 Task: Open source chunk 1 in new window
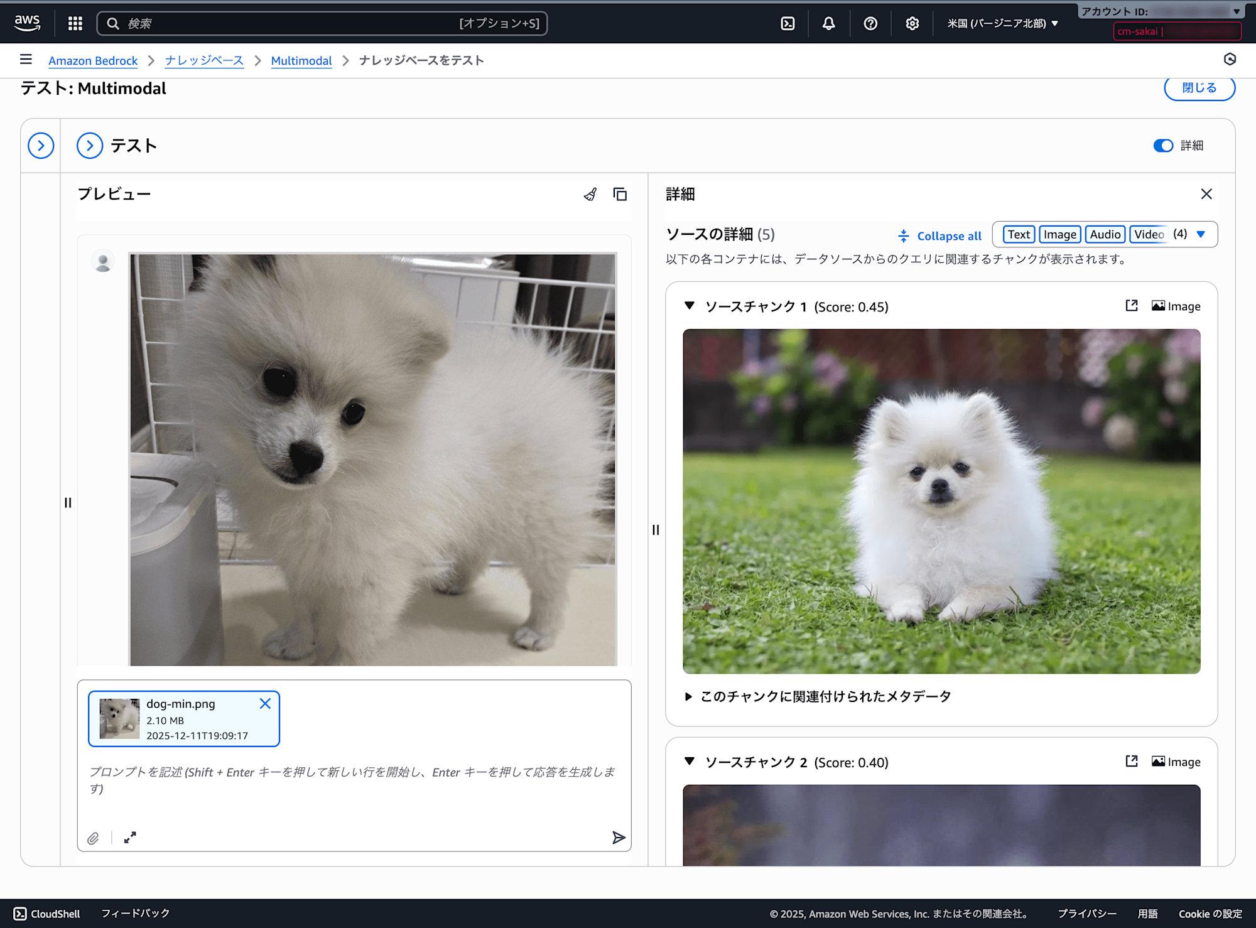(x=1132, y=306)
